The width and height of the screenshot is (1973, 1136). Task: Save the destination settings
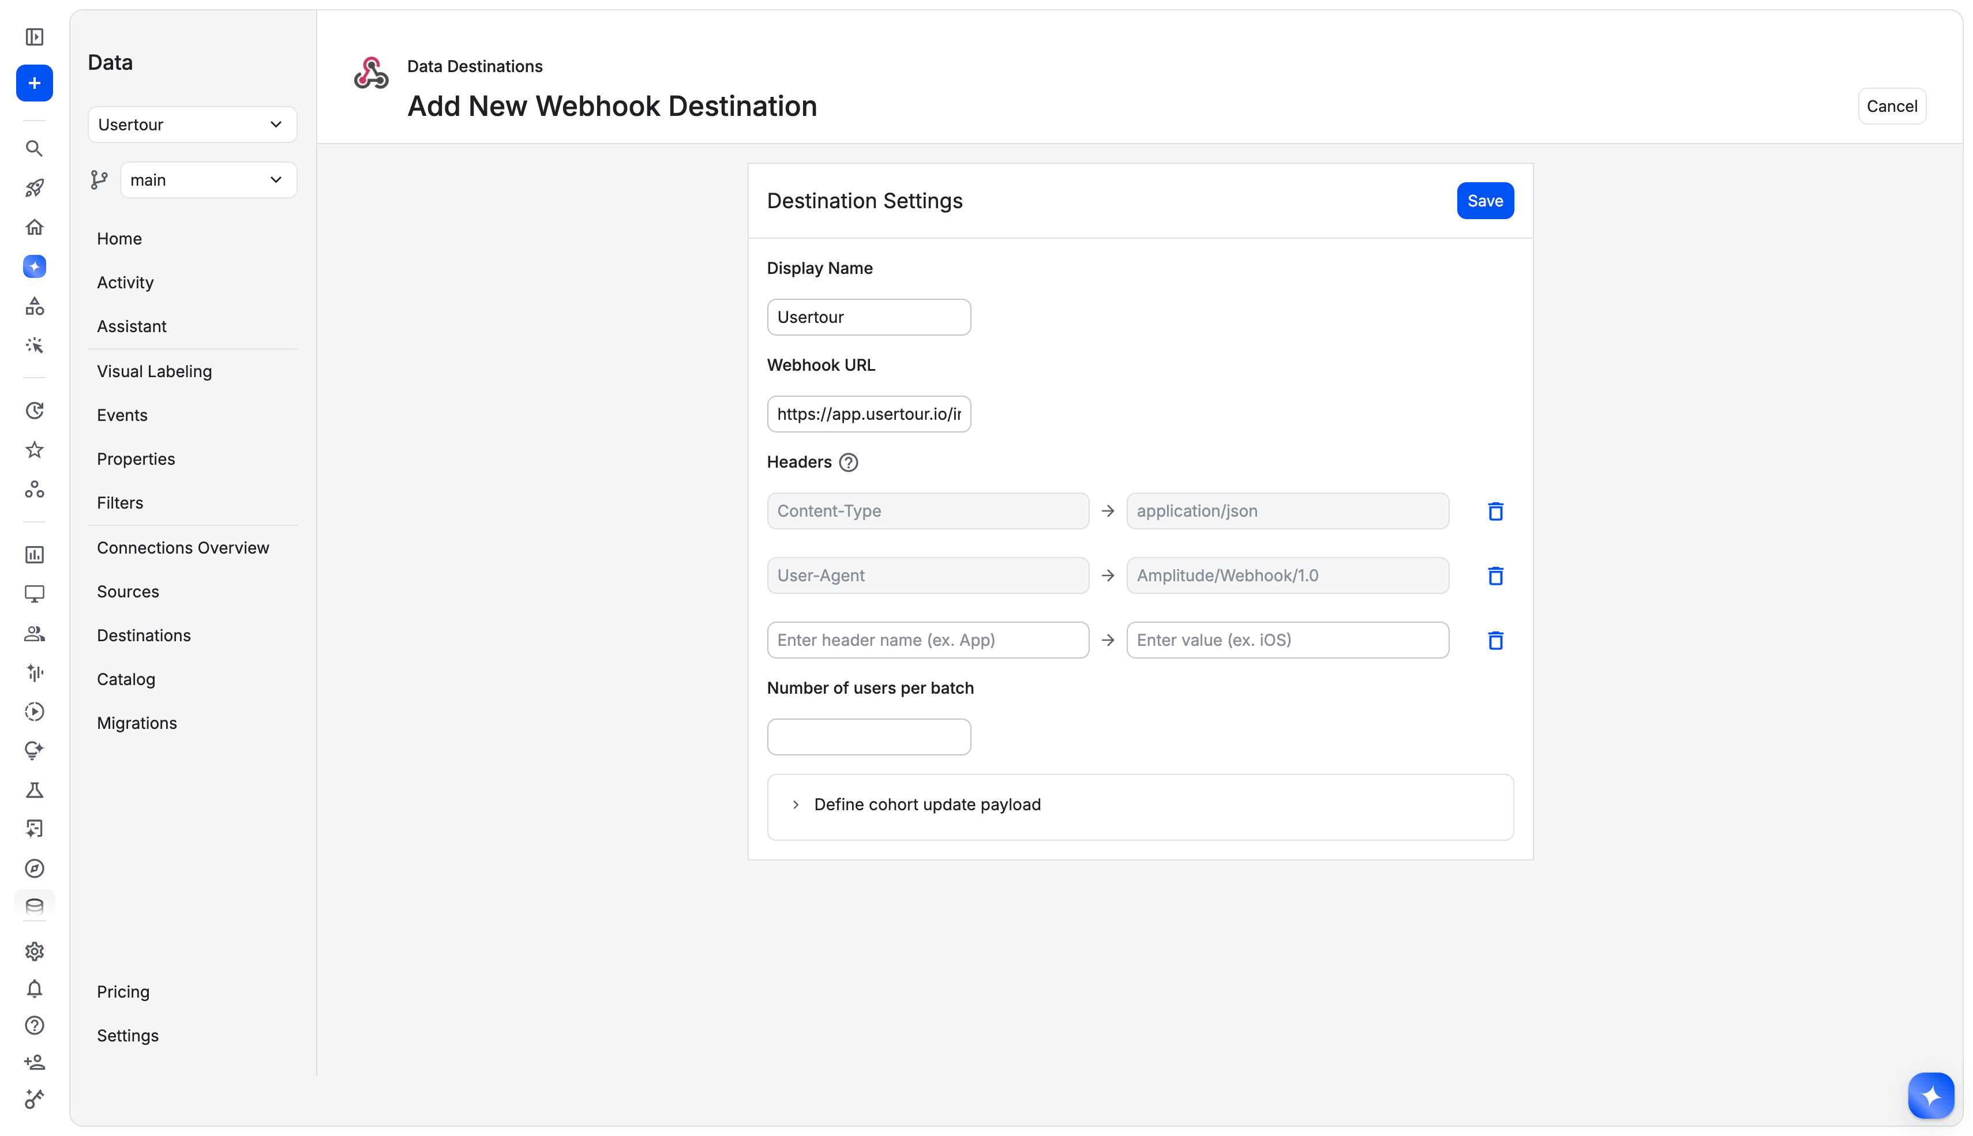[1485, 201]
